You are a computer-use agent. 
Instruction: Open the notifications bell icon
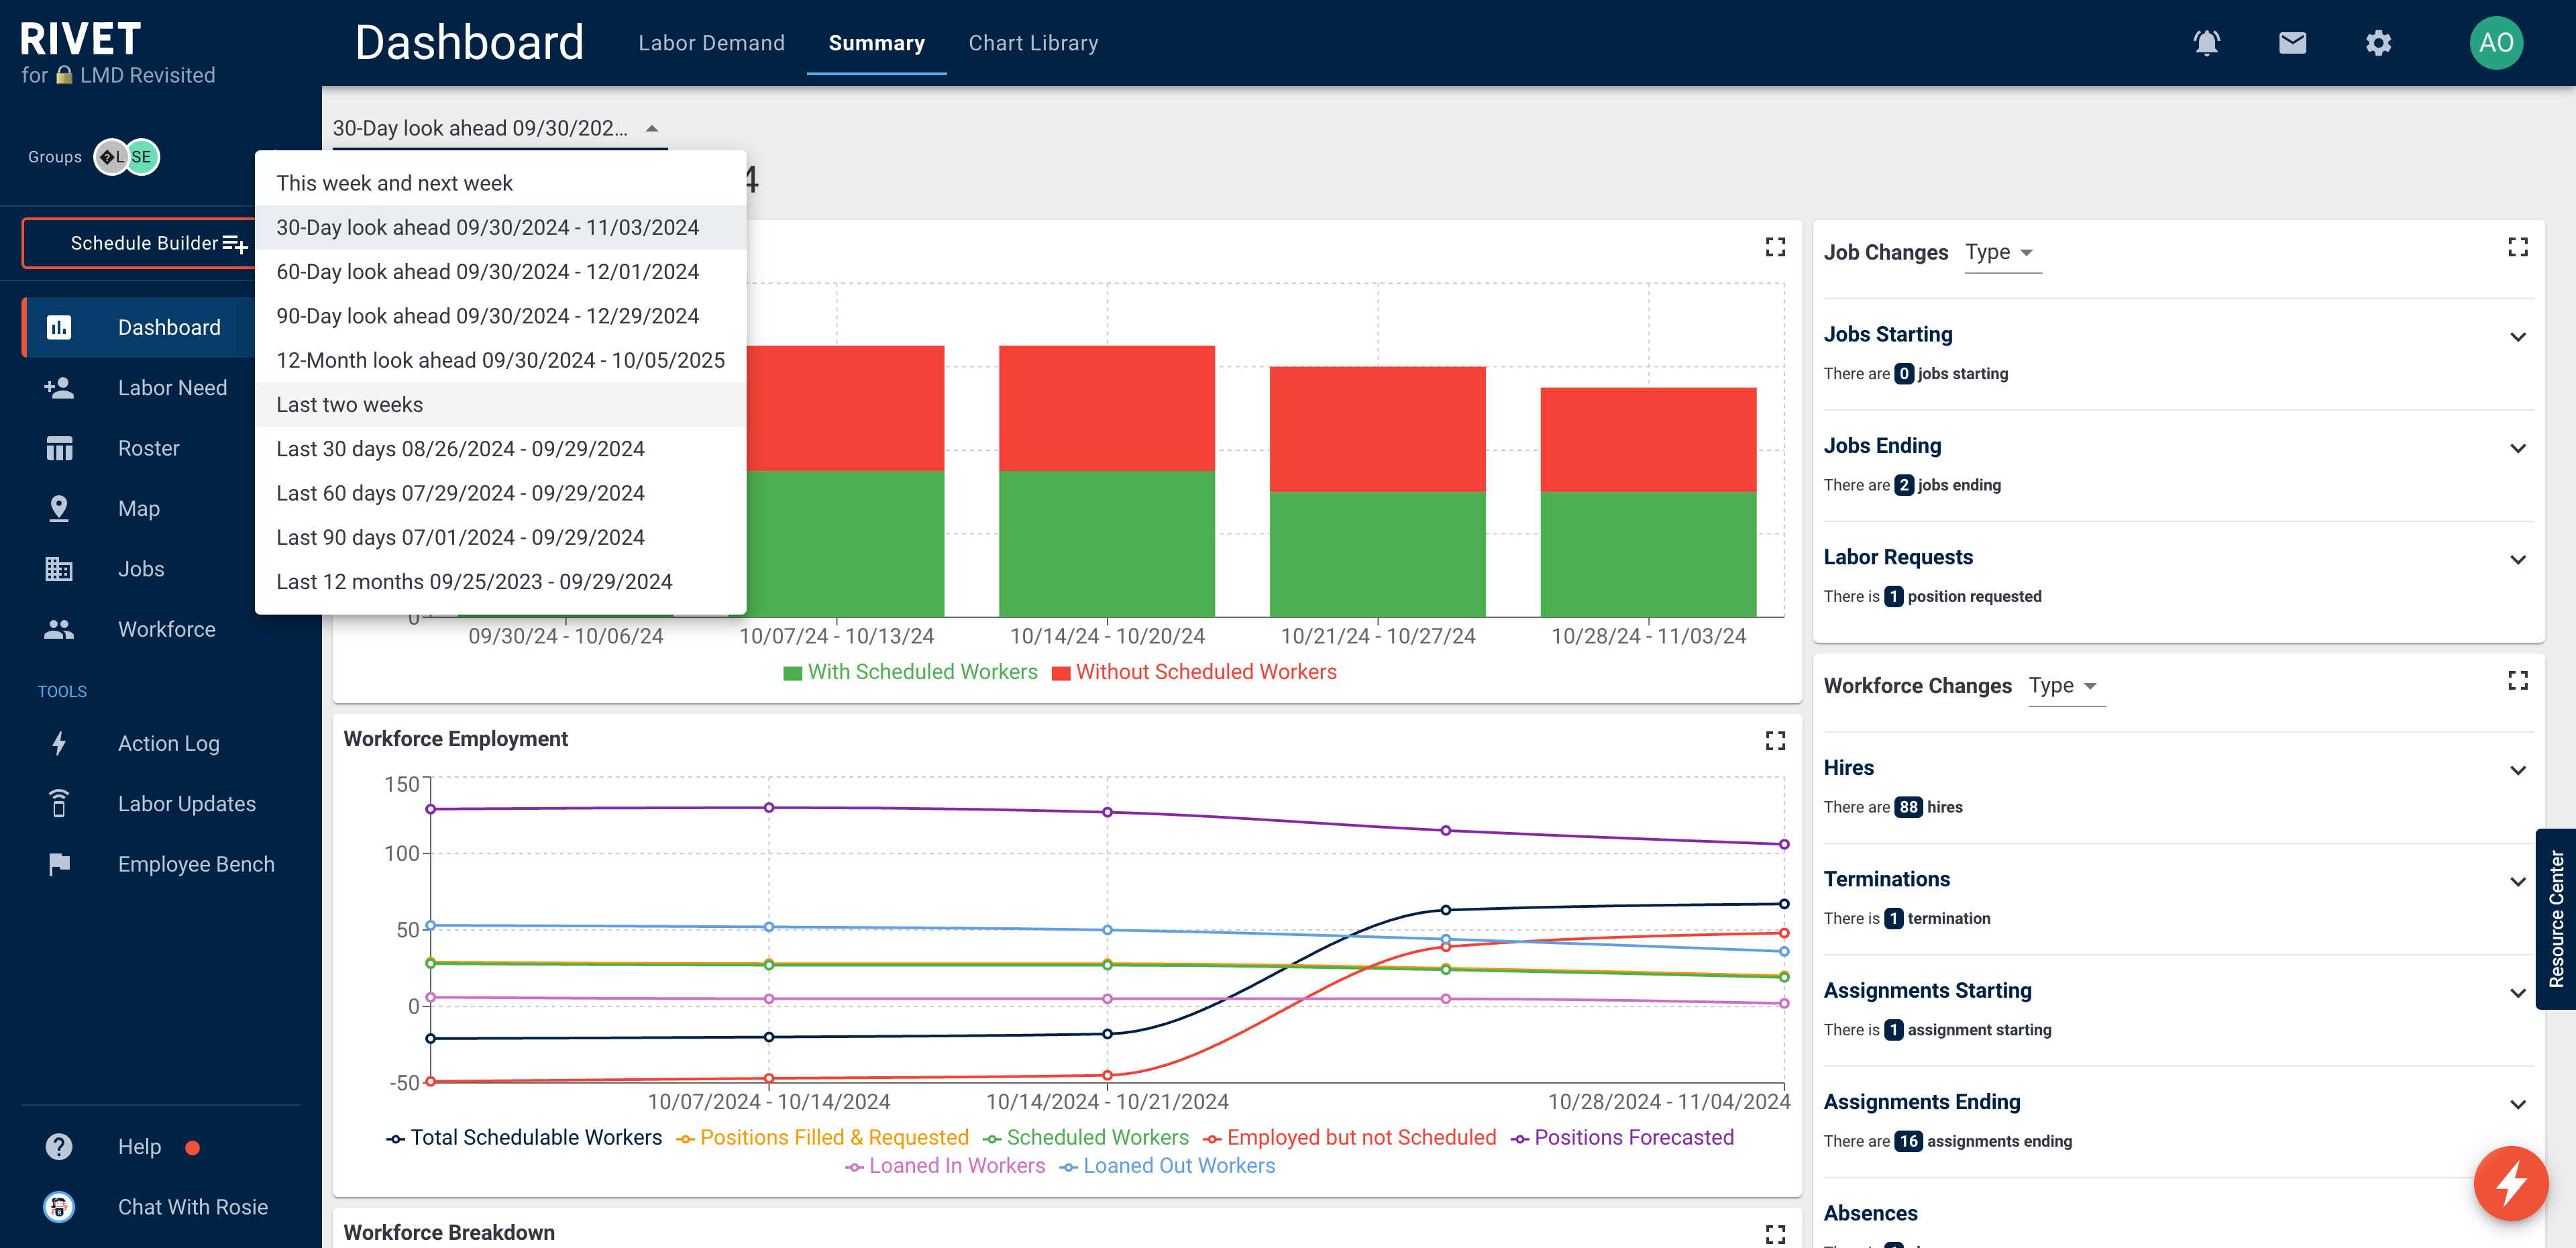2207,43
